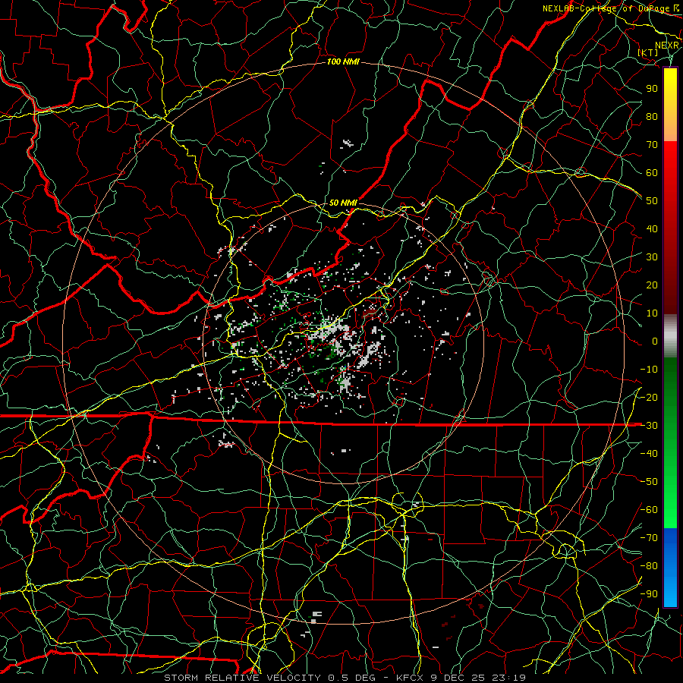Viewport: 683px width, 683px height.
Task: Click the -70 value on the velocity scale
Action: pos(649,538)
